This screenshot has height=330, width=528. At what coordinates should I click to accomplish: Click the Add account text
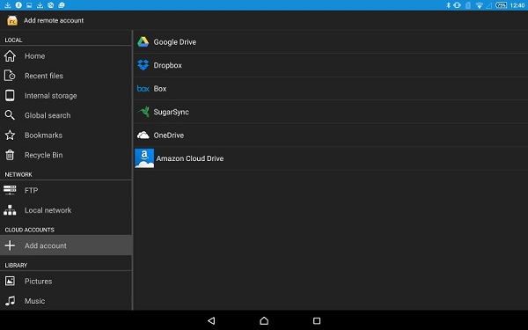click(46, 246)
